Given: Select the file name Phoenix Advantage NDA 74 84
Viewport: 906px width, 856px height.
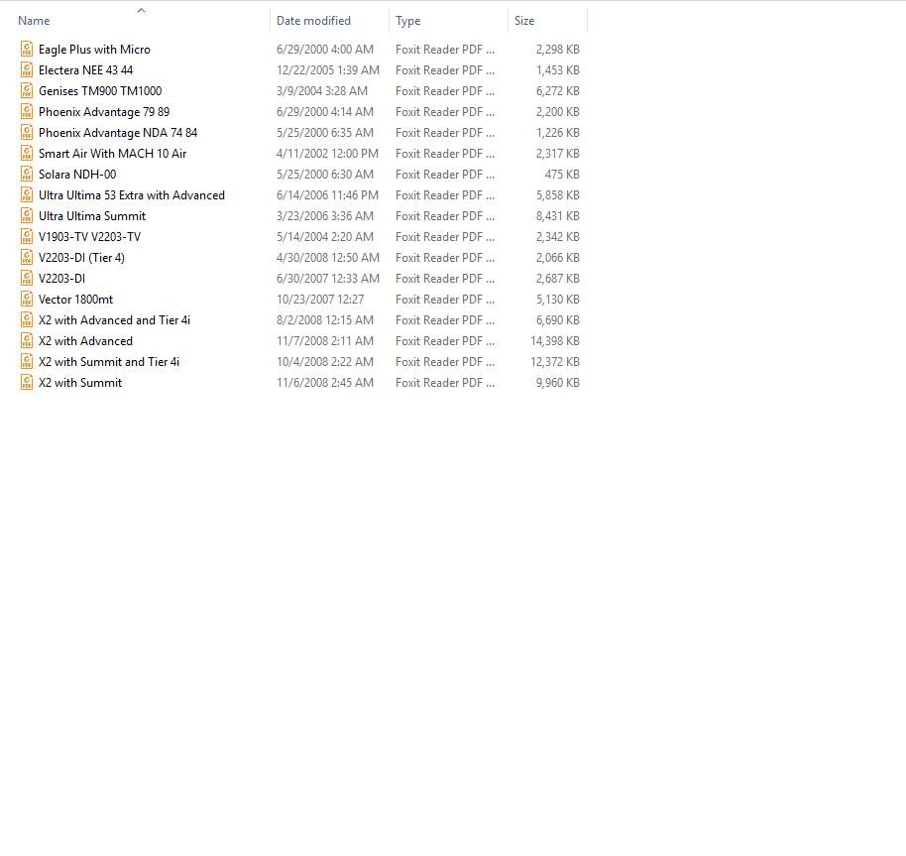Looking at the screenshot, I should [x=118, y=133].
